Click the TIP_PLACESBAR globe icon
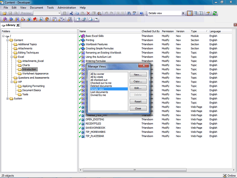Viewport: 237px width, 178px height. (x=83, y=136)
